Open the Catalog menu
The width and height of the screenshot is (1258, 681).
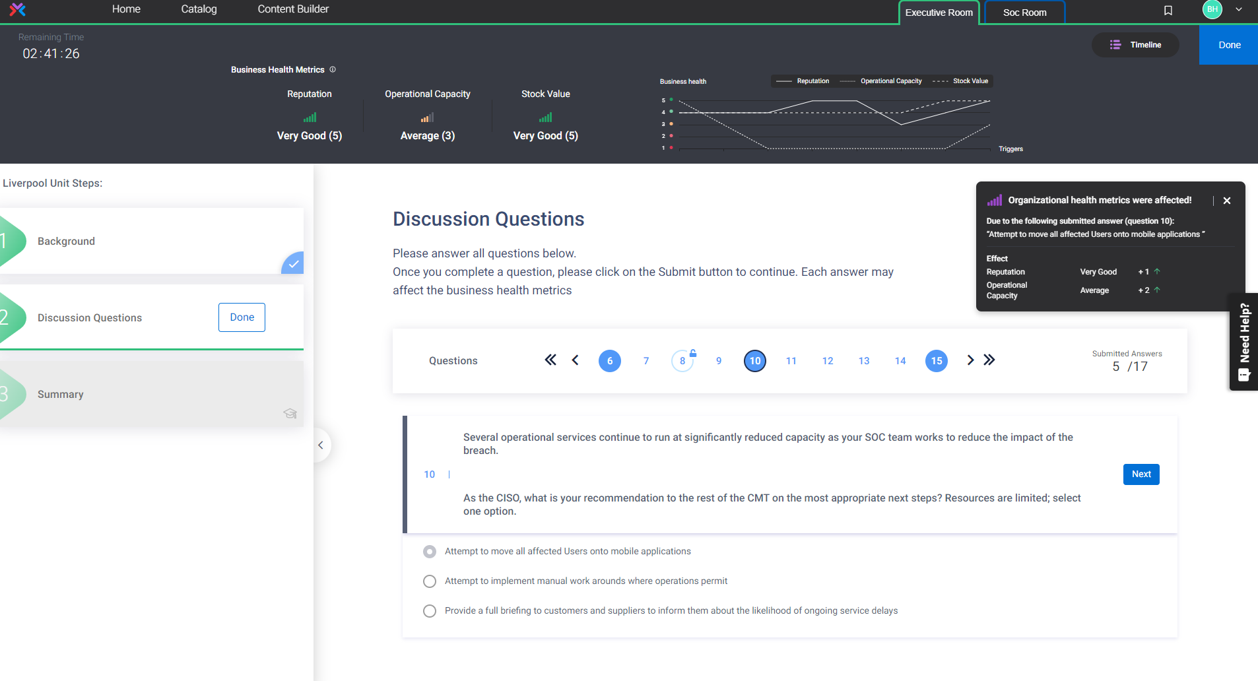pyautogui.click(x=199, y=9)
